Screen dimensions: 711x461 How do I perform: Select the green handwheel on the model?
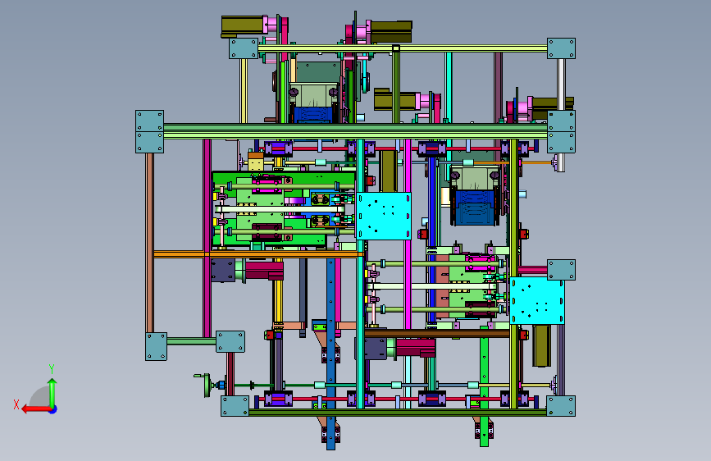pyautogui.click(x=205, y=385)
